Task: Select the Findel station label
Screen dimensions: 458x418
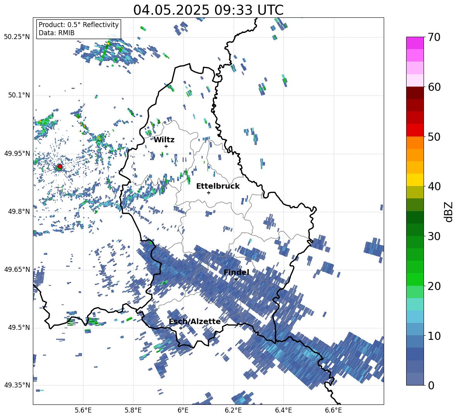Action: (236, 272)
